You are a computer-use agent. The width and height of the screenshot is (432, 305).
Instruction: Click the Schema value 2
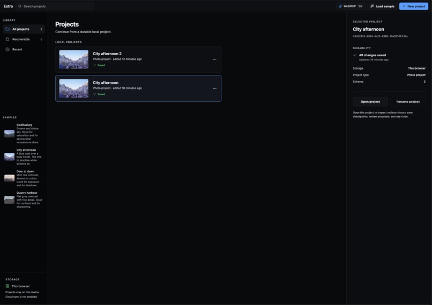424,82
